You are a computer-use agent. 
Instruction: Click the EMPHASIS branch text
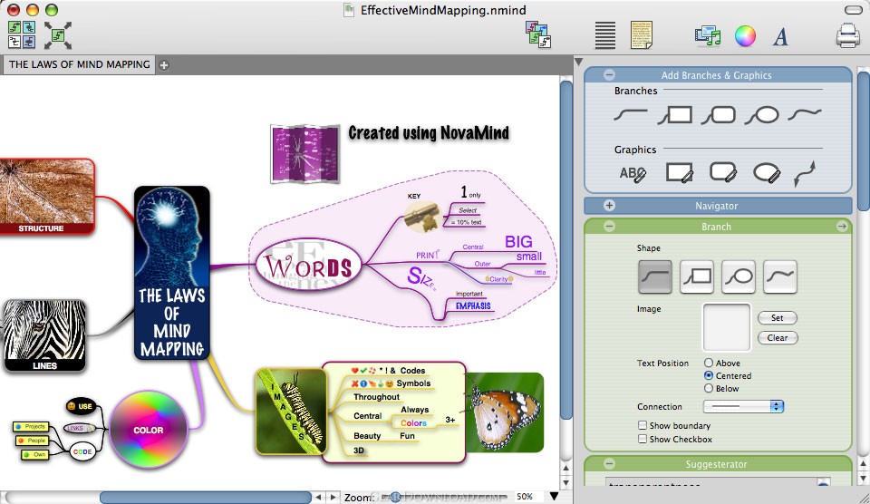(473, 305)
